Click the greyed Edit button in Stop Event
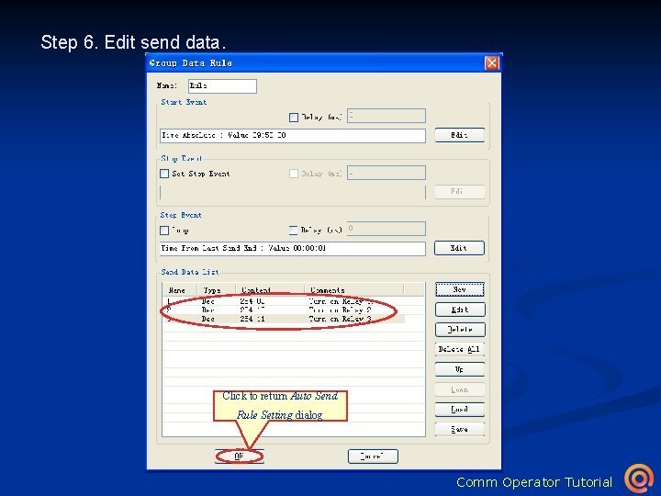This screenshot has height=496, width=661. tap(459, 191)
